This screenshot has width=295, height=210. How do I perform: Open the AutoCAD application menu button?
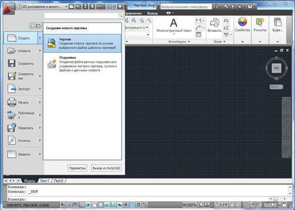9,8
